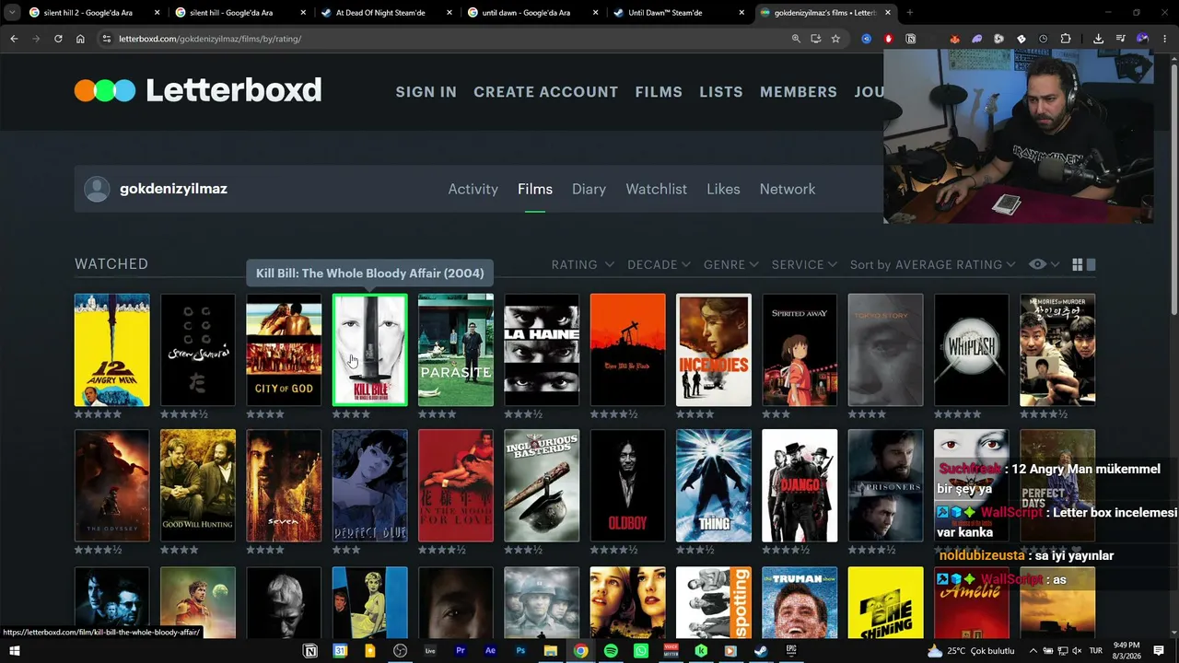1179x663 pixels.
Task: Expand the DECADE filter dropdown
Action: (x=659, y=264)
